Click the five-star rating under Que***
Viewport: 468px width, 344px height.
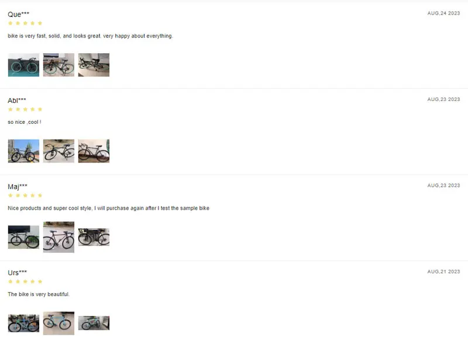tap(25, 23)
